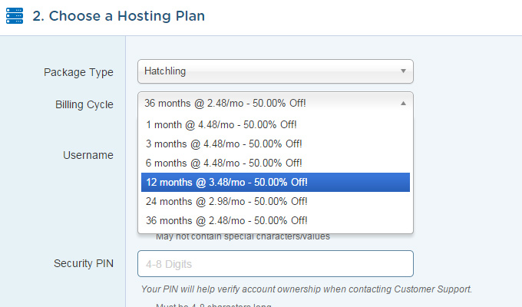
Task: Click the Package Type label
Action: pyautogui.click(x=78, y=72)
